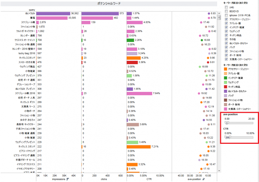259x182 pixels.
Task: Click the query label 長財布 キャラクター
Action: click(x=26, y=125)
